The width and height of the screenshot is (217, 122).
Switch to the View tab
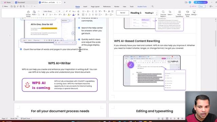click(x=124, y=6)
